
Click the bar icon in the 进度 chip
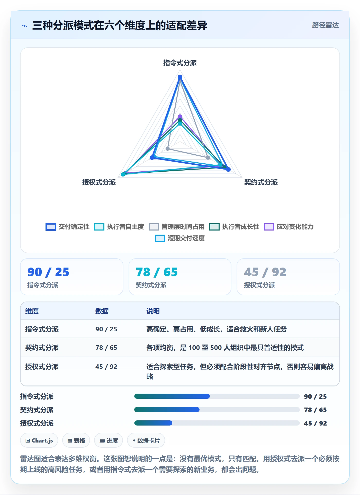[x=102, y=441]
